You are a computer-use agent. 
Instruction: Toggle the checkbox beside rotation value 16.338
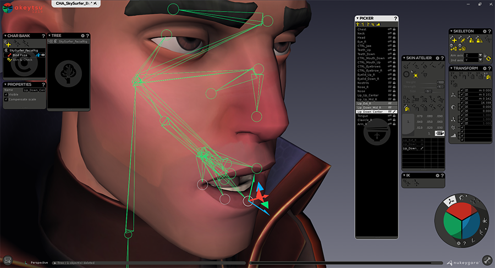coord(463,103)
